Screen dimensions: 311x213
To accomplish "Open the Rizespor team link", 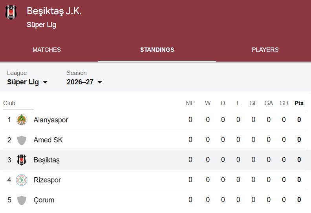I will tap(47, 180).
